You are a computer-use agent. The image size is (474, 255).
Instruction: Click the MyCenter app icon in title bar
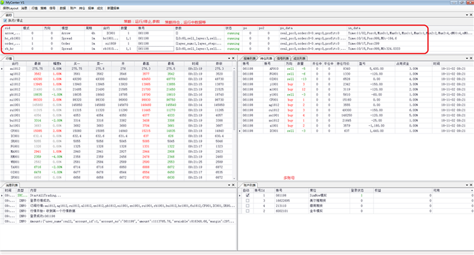pyautogui.click(x=3, y=2)
